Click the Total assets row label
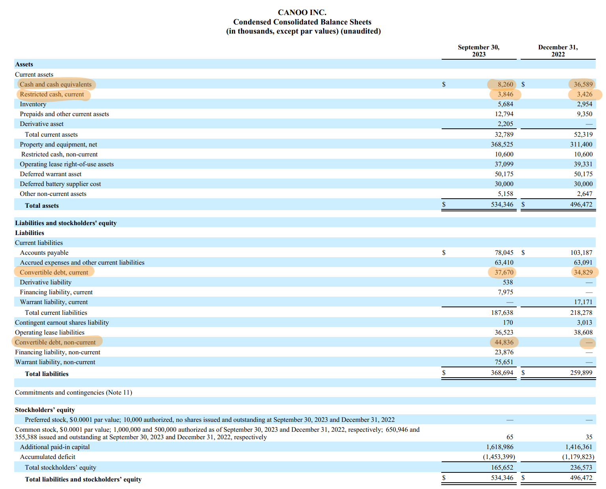This screenshot has height=489, width=606. point(41,205)
